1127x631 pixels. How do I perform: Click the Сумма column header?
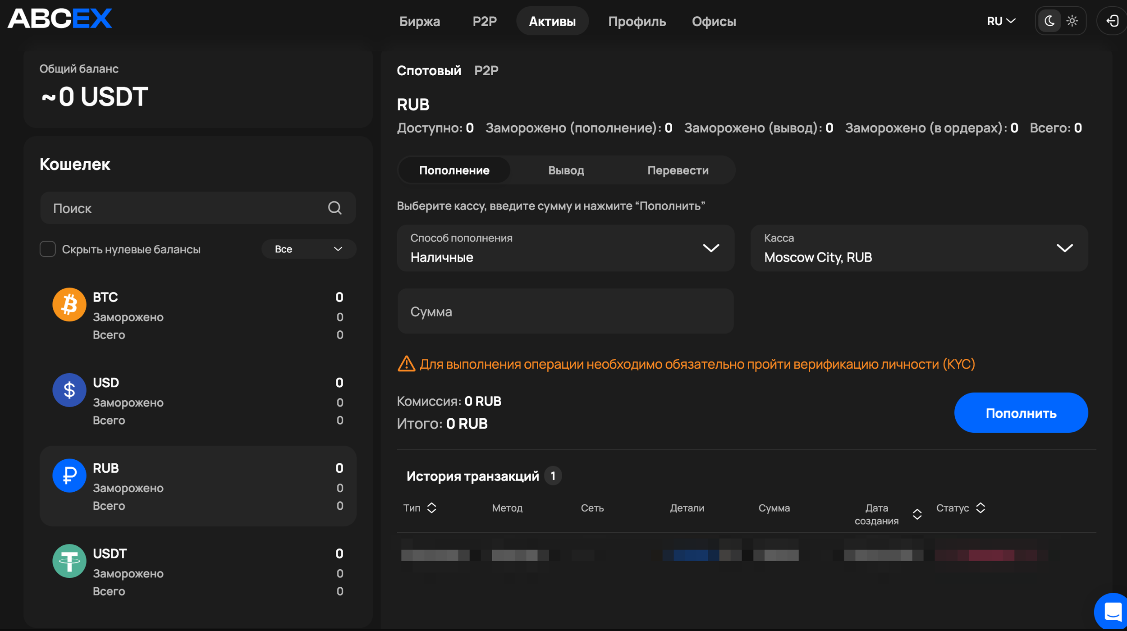[x=774, y=508]
